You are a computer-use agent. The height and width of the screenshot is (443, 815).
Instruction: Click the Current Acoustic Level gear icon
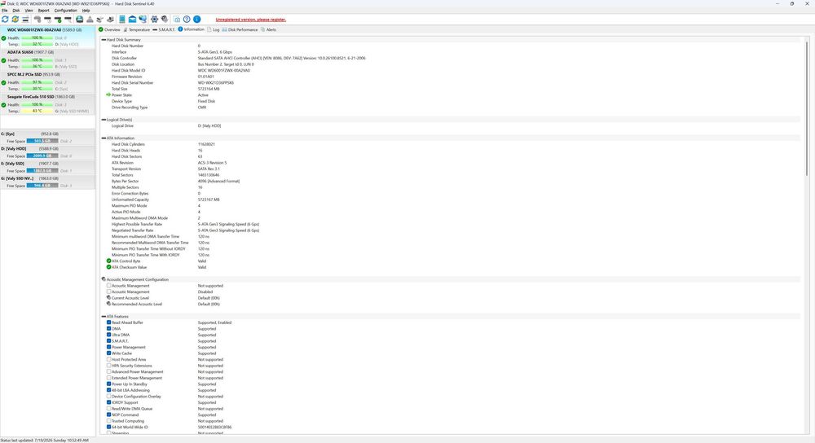click(108, 298)
